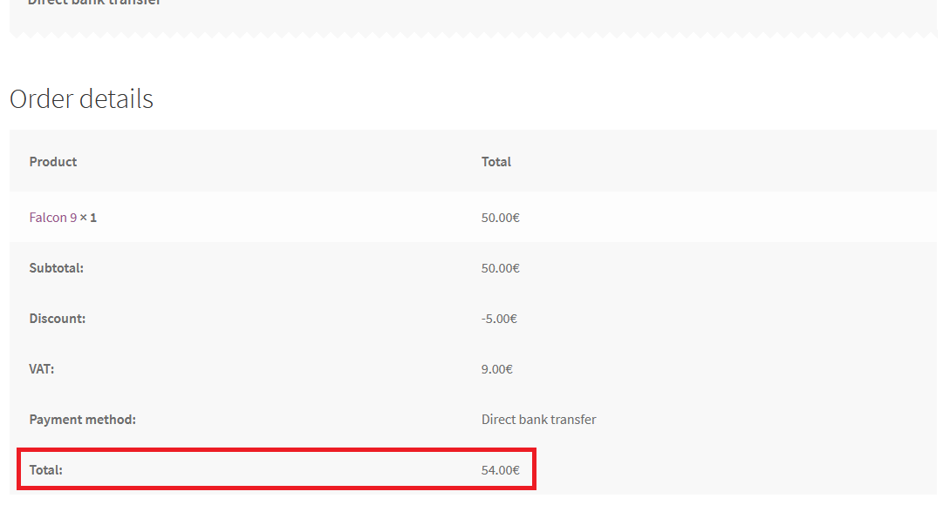943x505 pixels.
Task: Click the Total: label in highlighted row
Action: (x=46, y=470)
